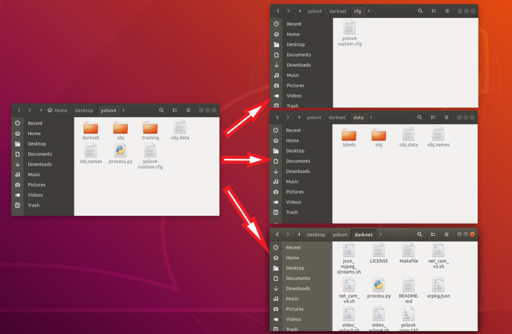512x334 pixels.
Task: Click darknet path segment in darknet window
Action: tap(363, 234)
